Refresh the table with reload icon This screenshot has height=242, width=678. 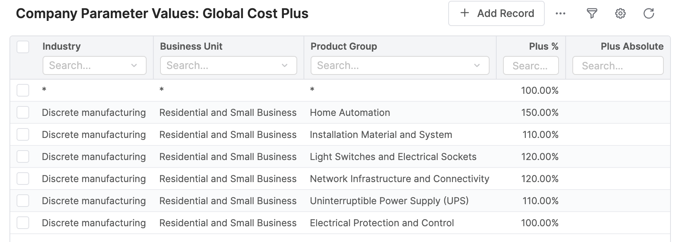click(648, 14)
